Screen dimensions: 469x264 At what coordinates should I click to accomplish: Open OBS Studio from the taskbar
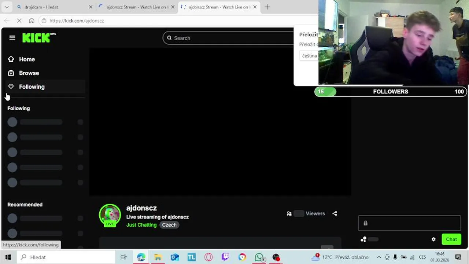(x=276, y=257)
